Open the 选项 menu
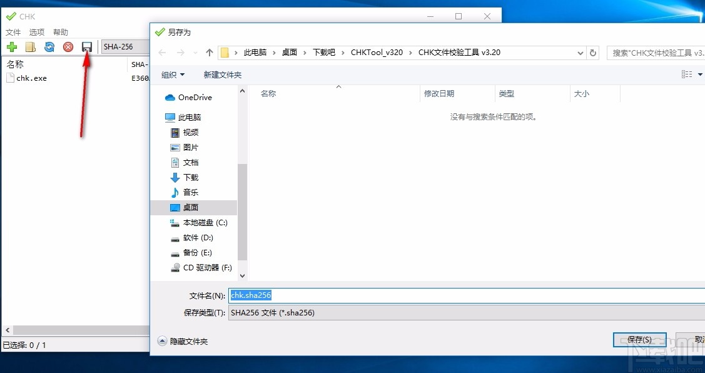 point(36,32)
